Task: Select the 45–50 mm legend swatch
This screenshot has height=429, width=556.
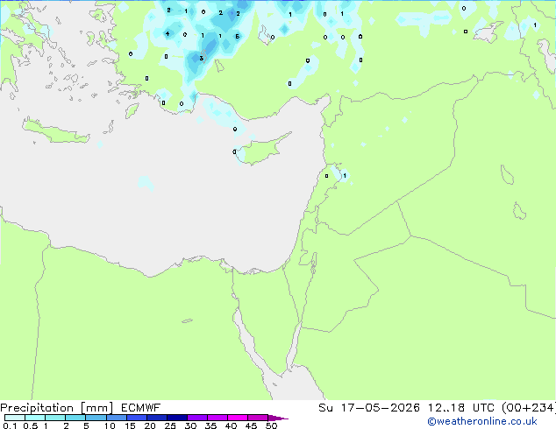Action: pyautogui.click(x=258, y=418)
